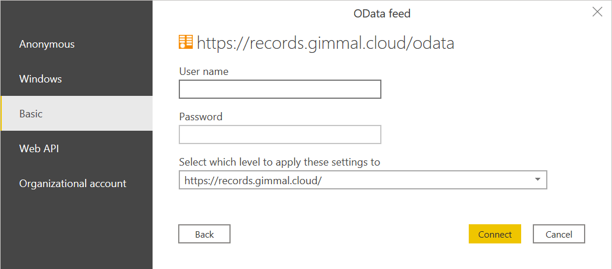
Task: Click into the Password field
Action: 280,134
